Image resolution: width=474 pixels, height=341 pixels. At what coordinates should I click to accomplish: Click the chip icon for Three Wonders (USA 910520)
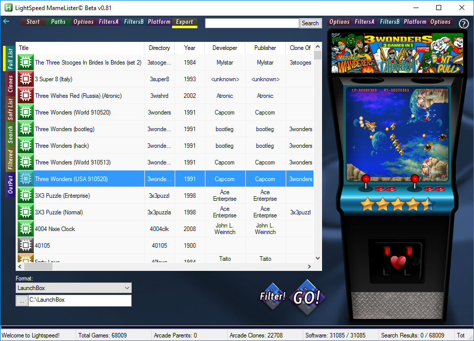pyautogui.click(x=26, y=179)
